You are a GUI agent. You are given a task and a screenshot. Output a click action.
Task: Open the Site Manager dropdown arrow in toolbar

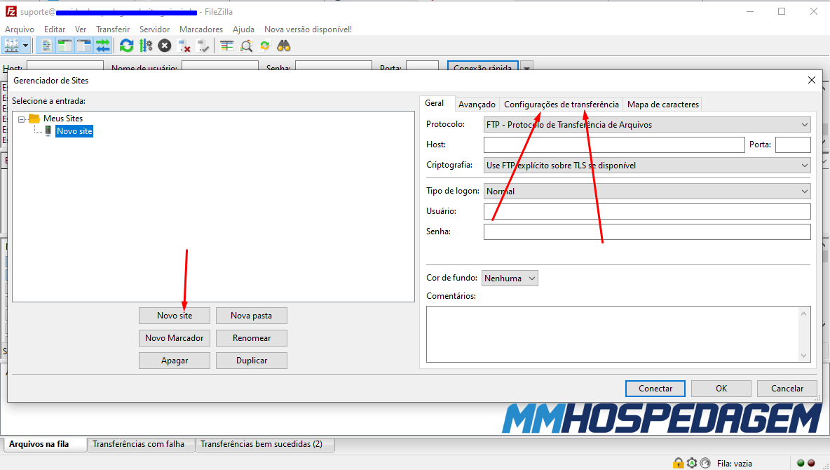[25, 46]
